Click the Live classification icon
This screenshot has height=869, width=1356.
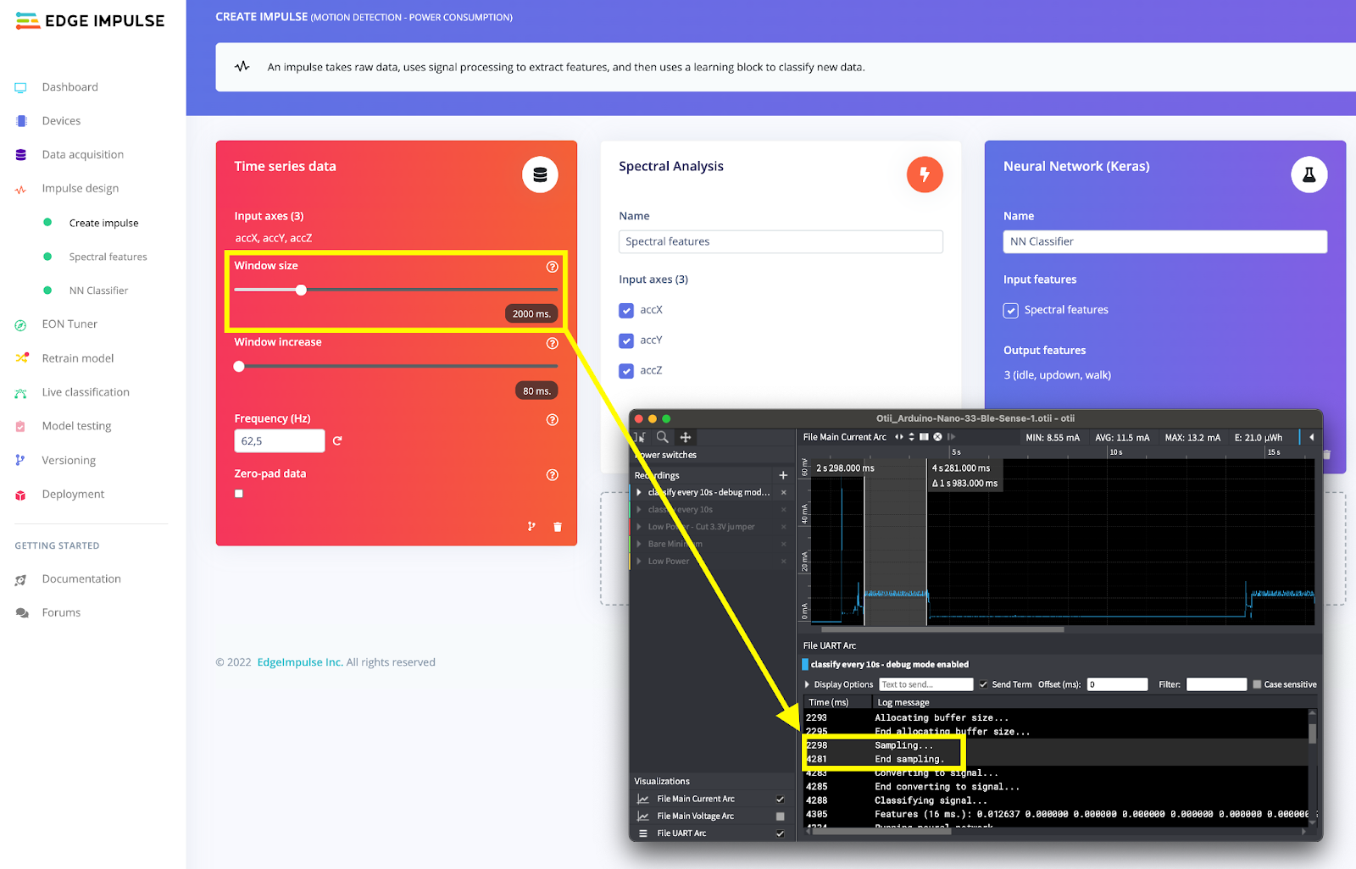click(x=21, y=393)
